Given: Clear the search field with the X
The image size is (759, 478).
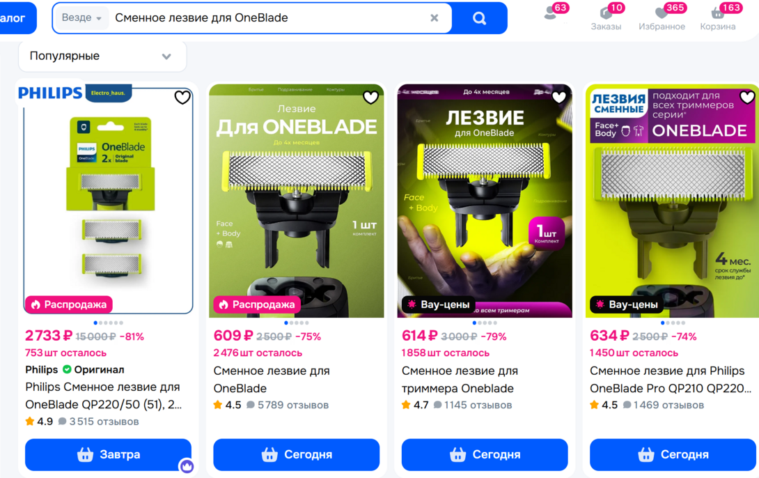Looking at the screenshot, I should 435,18.
